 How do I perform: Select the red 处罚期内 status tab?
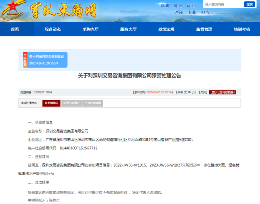(51, 103)
